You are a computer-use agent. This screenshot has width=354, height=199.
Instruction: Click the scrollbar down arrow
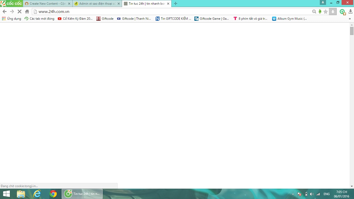click(x=352, y=186)
